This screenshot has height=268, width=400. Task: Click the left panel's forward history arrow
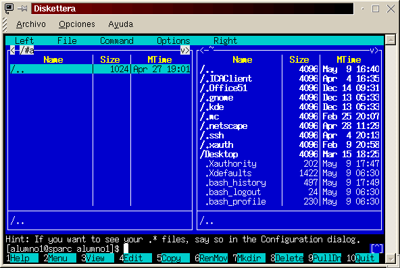(188, 50)
